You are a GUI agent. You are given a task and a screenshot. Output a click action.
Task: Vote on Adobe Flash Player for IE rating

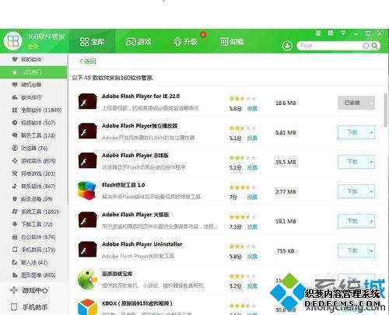(x=252, y=108)
